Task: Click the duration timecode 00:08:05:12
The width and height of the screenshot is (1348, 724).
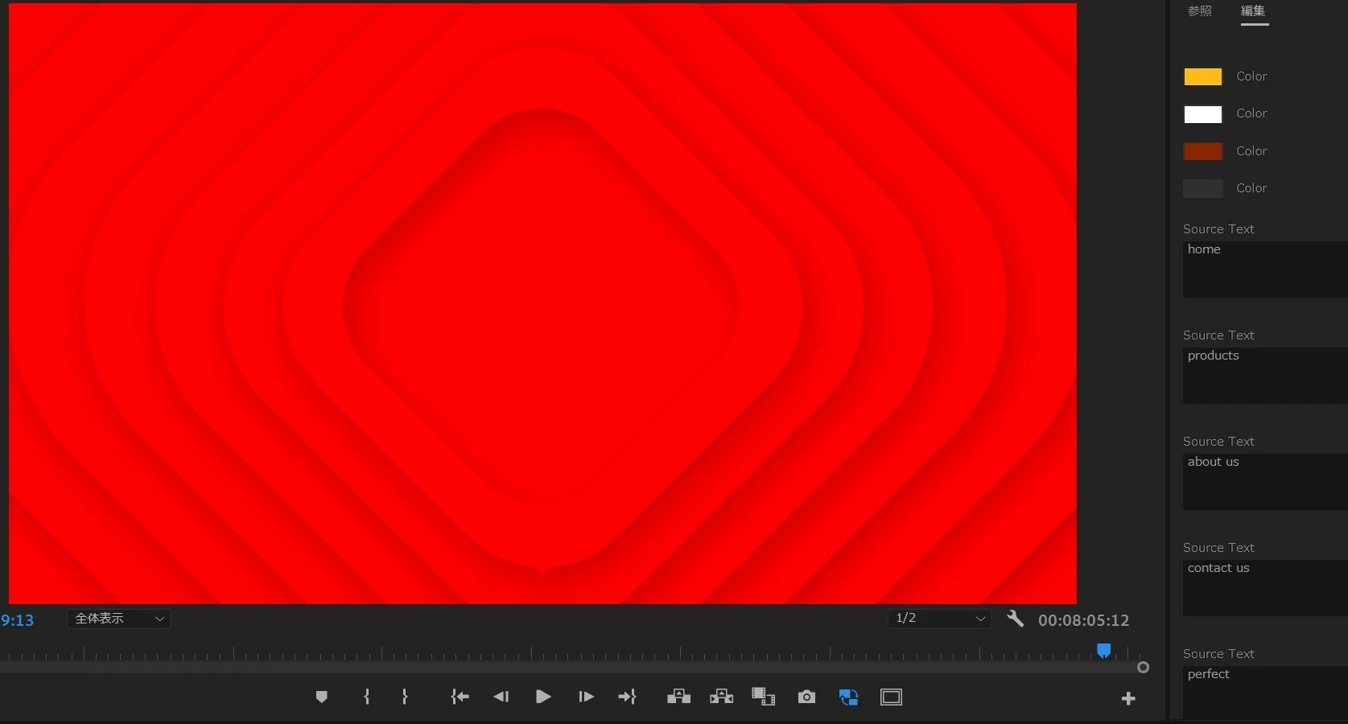Action: tap(1083, 620)
